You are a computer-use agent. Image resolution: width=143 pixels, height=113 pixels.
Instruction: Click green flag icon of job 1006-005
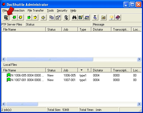tap(9, 75)
